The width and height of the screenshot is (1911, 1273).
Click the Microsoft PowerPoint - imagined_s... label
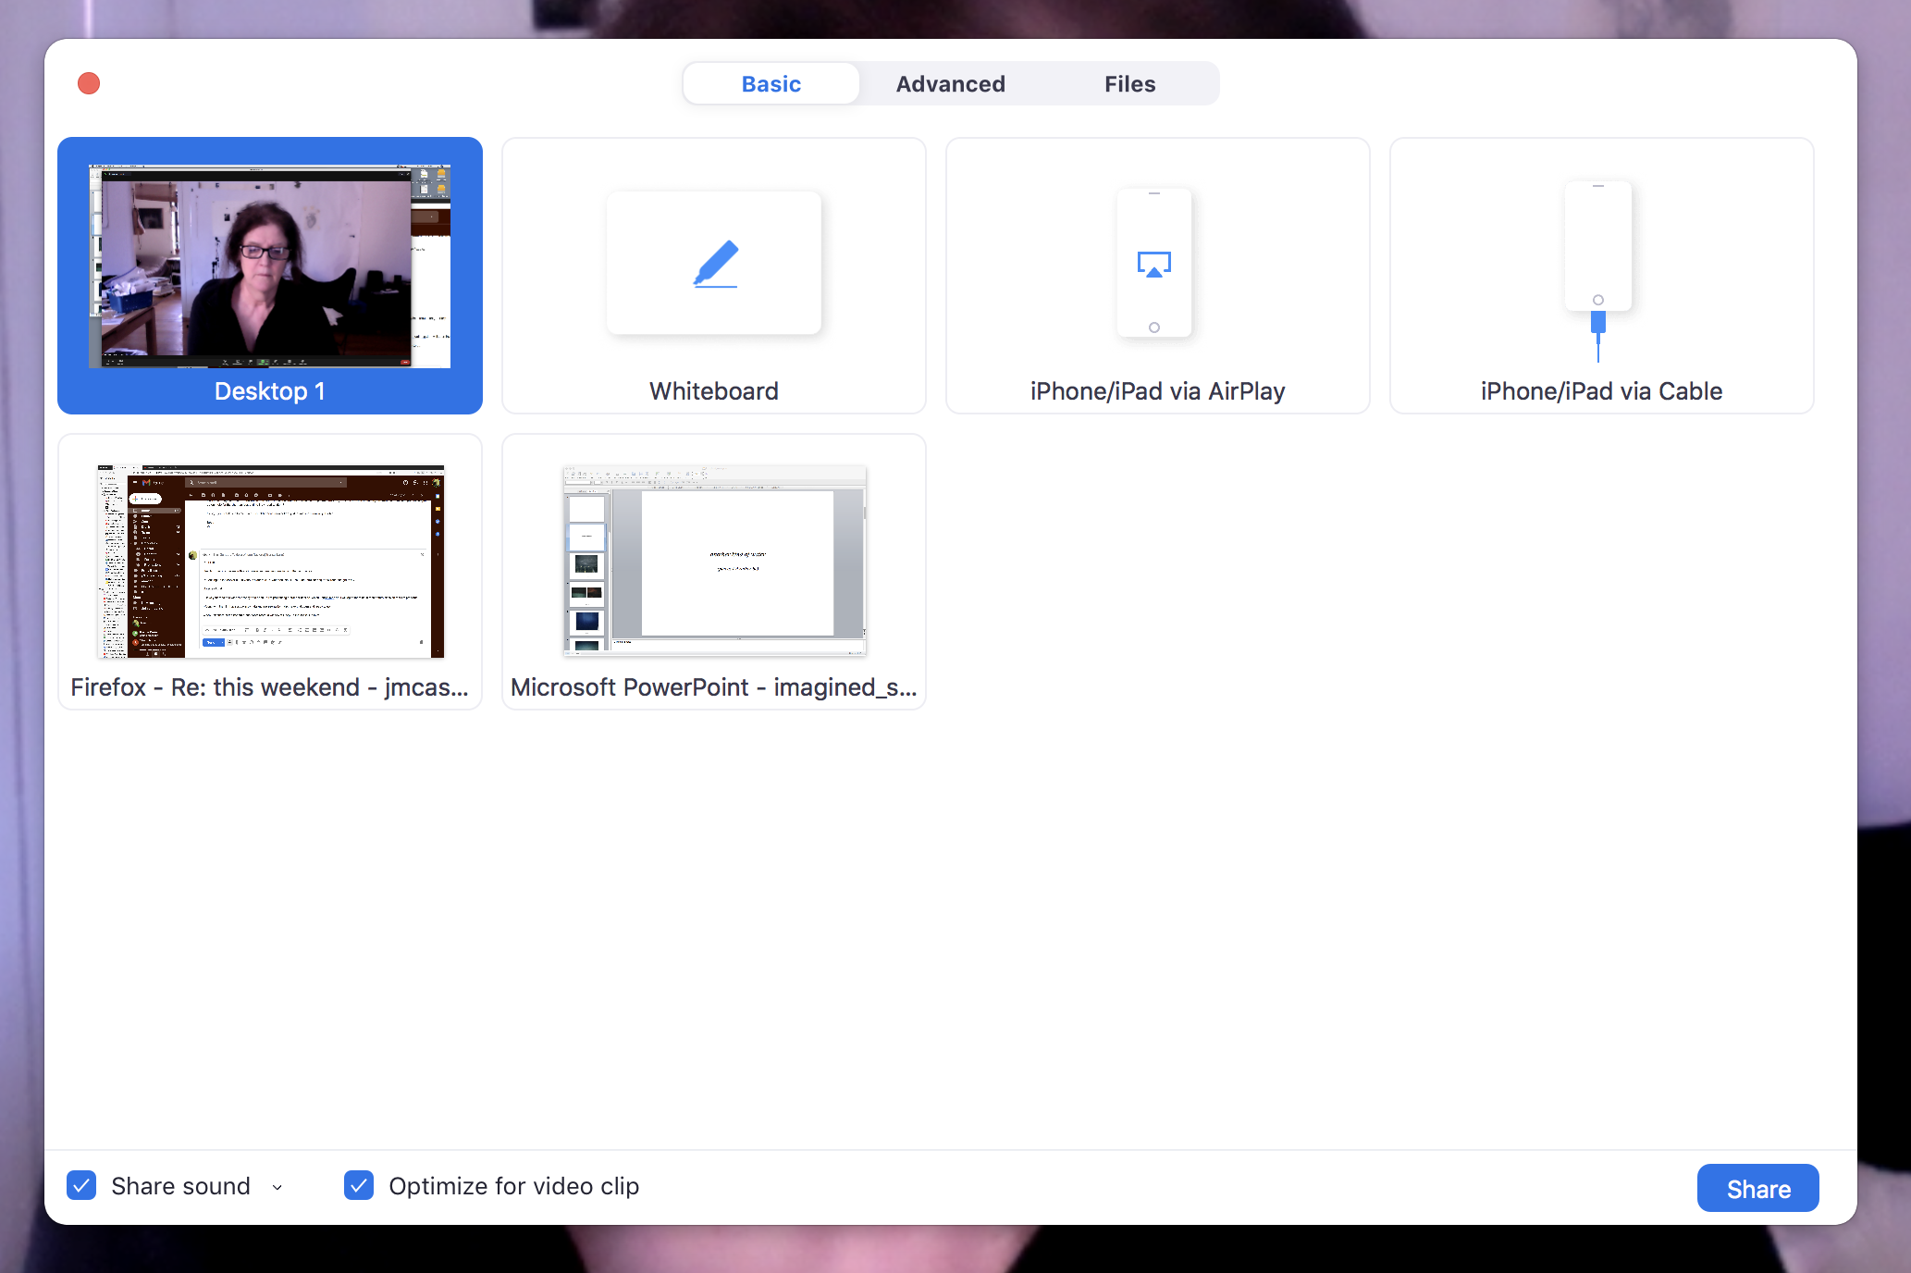pos(714,687)
